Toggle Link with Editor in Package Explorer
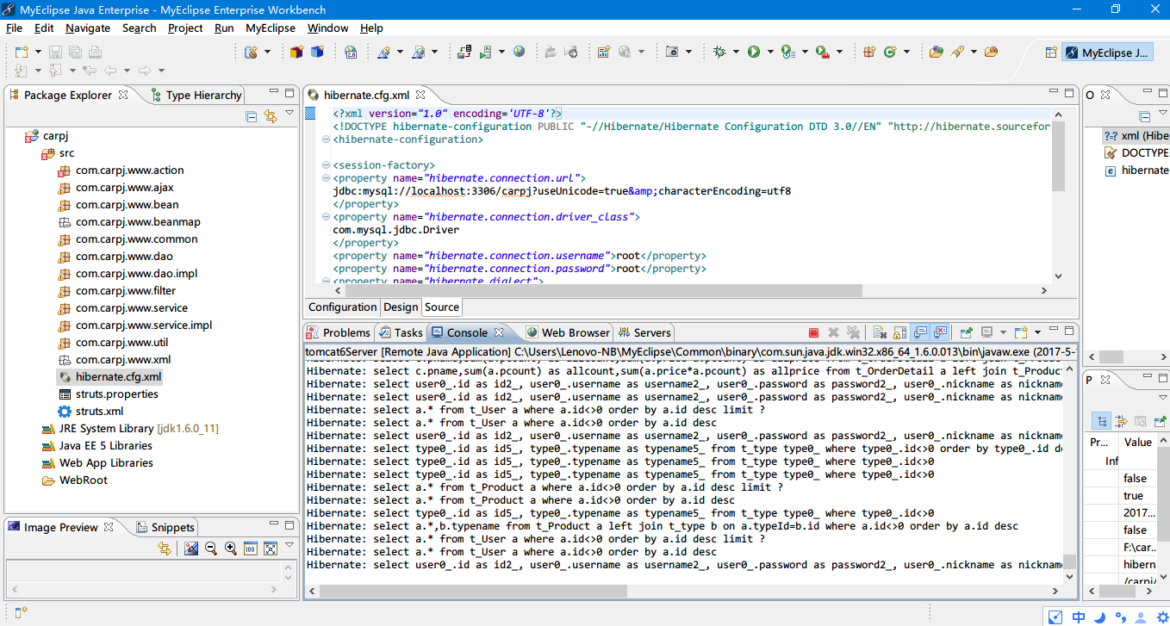This screenshot has height=626, width=1170. [x=271, y=116]
